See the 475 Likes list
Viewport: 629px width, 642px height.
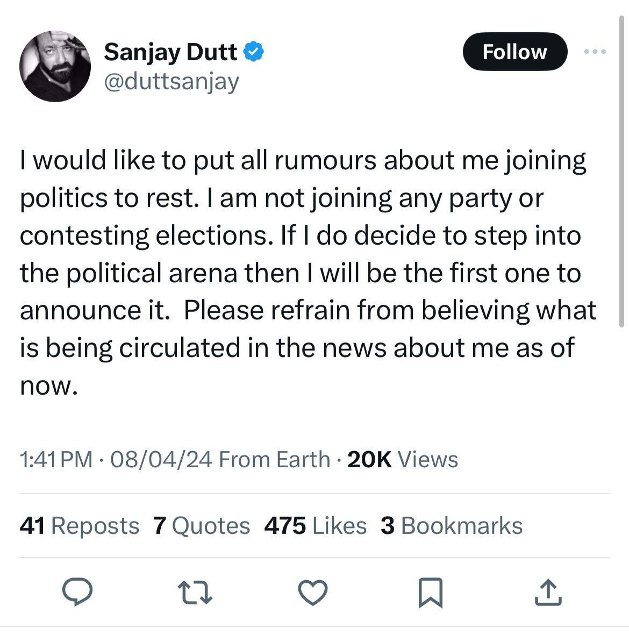click(x=315, y=525)
